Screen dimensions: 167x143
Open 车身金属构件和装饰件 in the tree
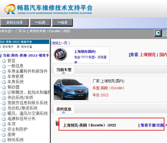tap(27, 71)
